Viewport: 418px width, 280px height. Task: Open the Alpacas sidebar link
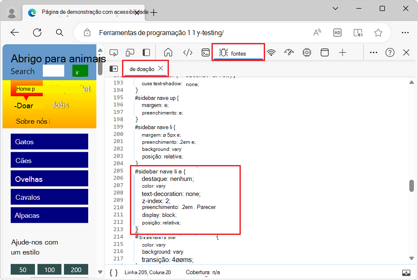pos(49,215)
